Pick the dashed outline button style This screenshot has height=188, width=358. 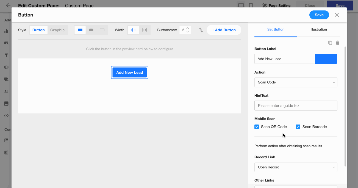(x=102, y=30)
